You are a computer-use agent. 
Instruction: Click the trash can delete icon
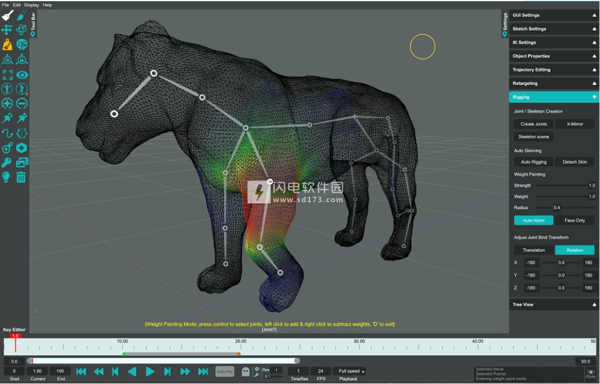22,177
